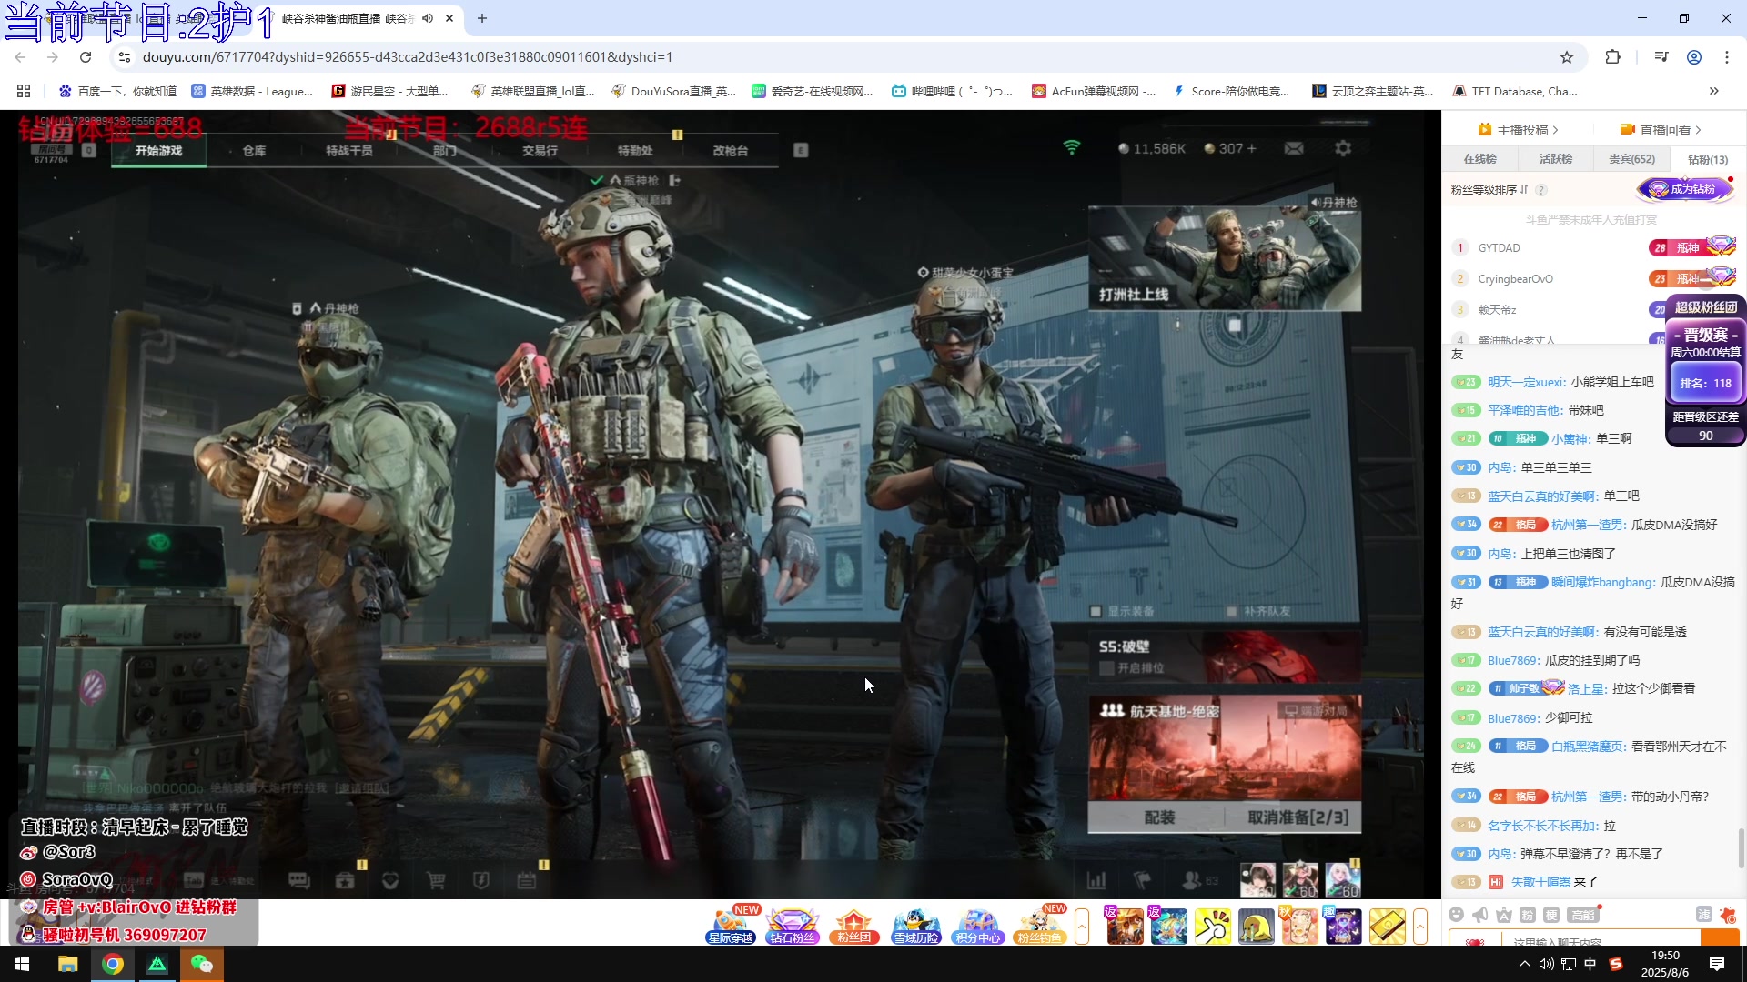Viewport: 1747px width, 982px height.
Task: Click the 取消准备[2/3] cancel ready button
Action: [1298, 817]
